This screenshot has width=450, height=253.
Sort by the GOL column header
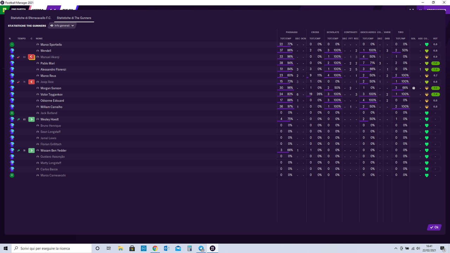413,38
